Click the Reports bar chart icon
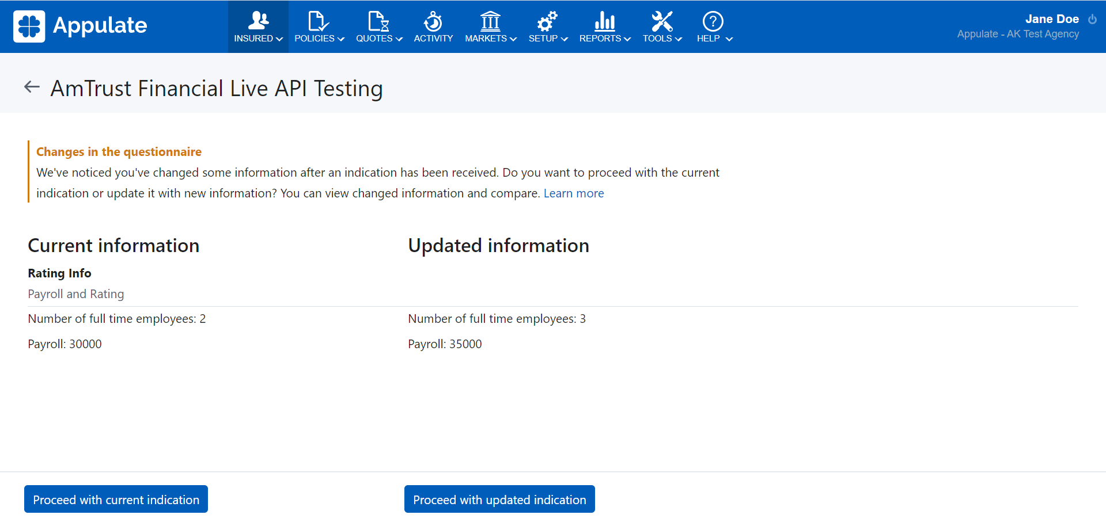1106x526 pixels. click(604, 21)
